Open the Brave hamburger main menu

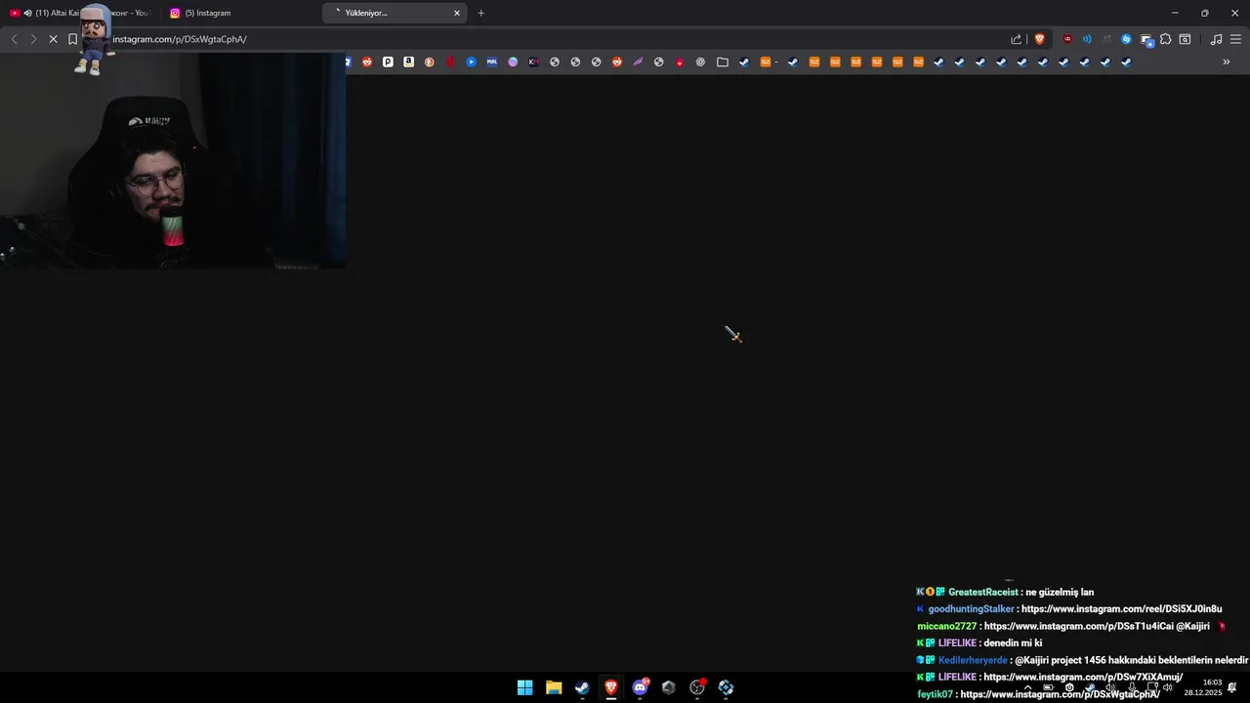1235,39
